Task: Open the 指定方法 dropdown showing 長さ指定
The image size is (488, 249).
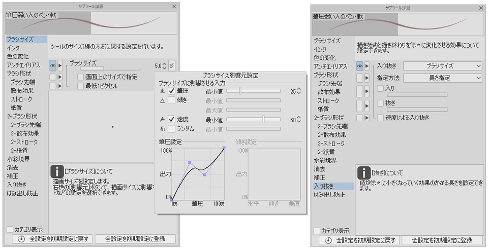Action: pos(443,78)
